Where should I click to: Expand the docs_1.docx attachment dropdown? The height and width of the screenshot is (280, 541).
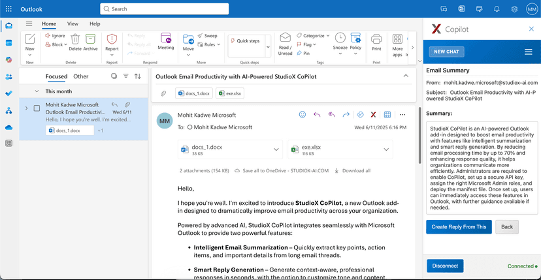[x=277, y=150]
